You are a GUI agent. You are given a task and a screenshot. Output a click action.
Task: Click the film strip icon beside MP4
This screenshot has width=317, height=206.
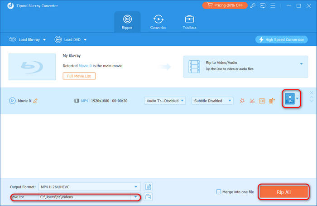(77, 101)
